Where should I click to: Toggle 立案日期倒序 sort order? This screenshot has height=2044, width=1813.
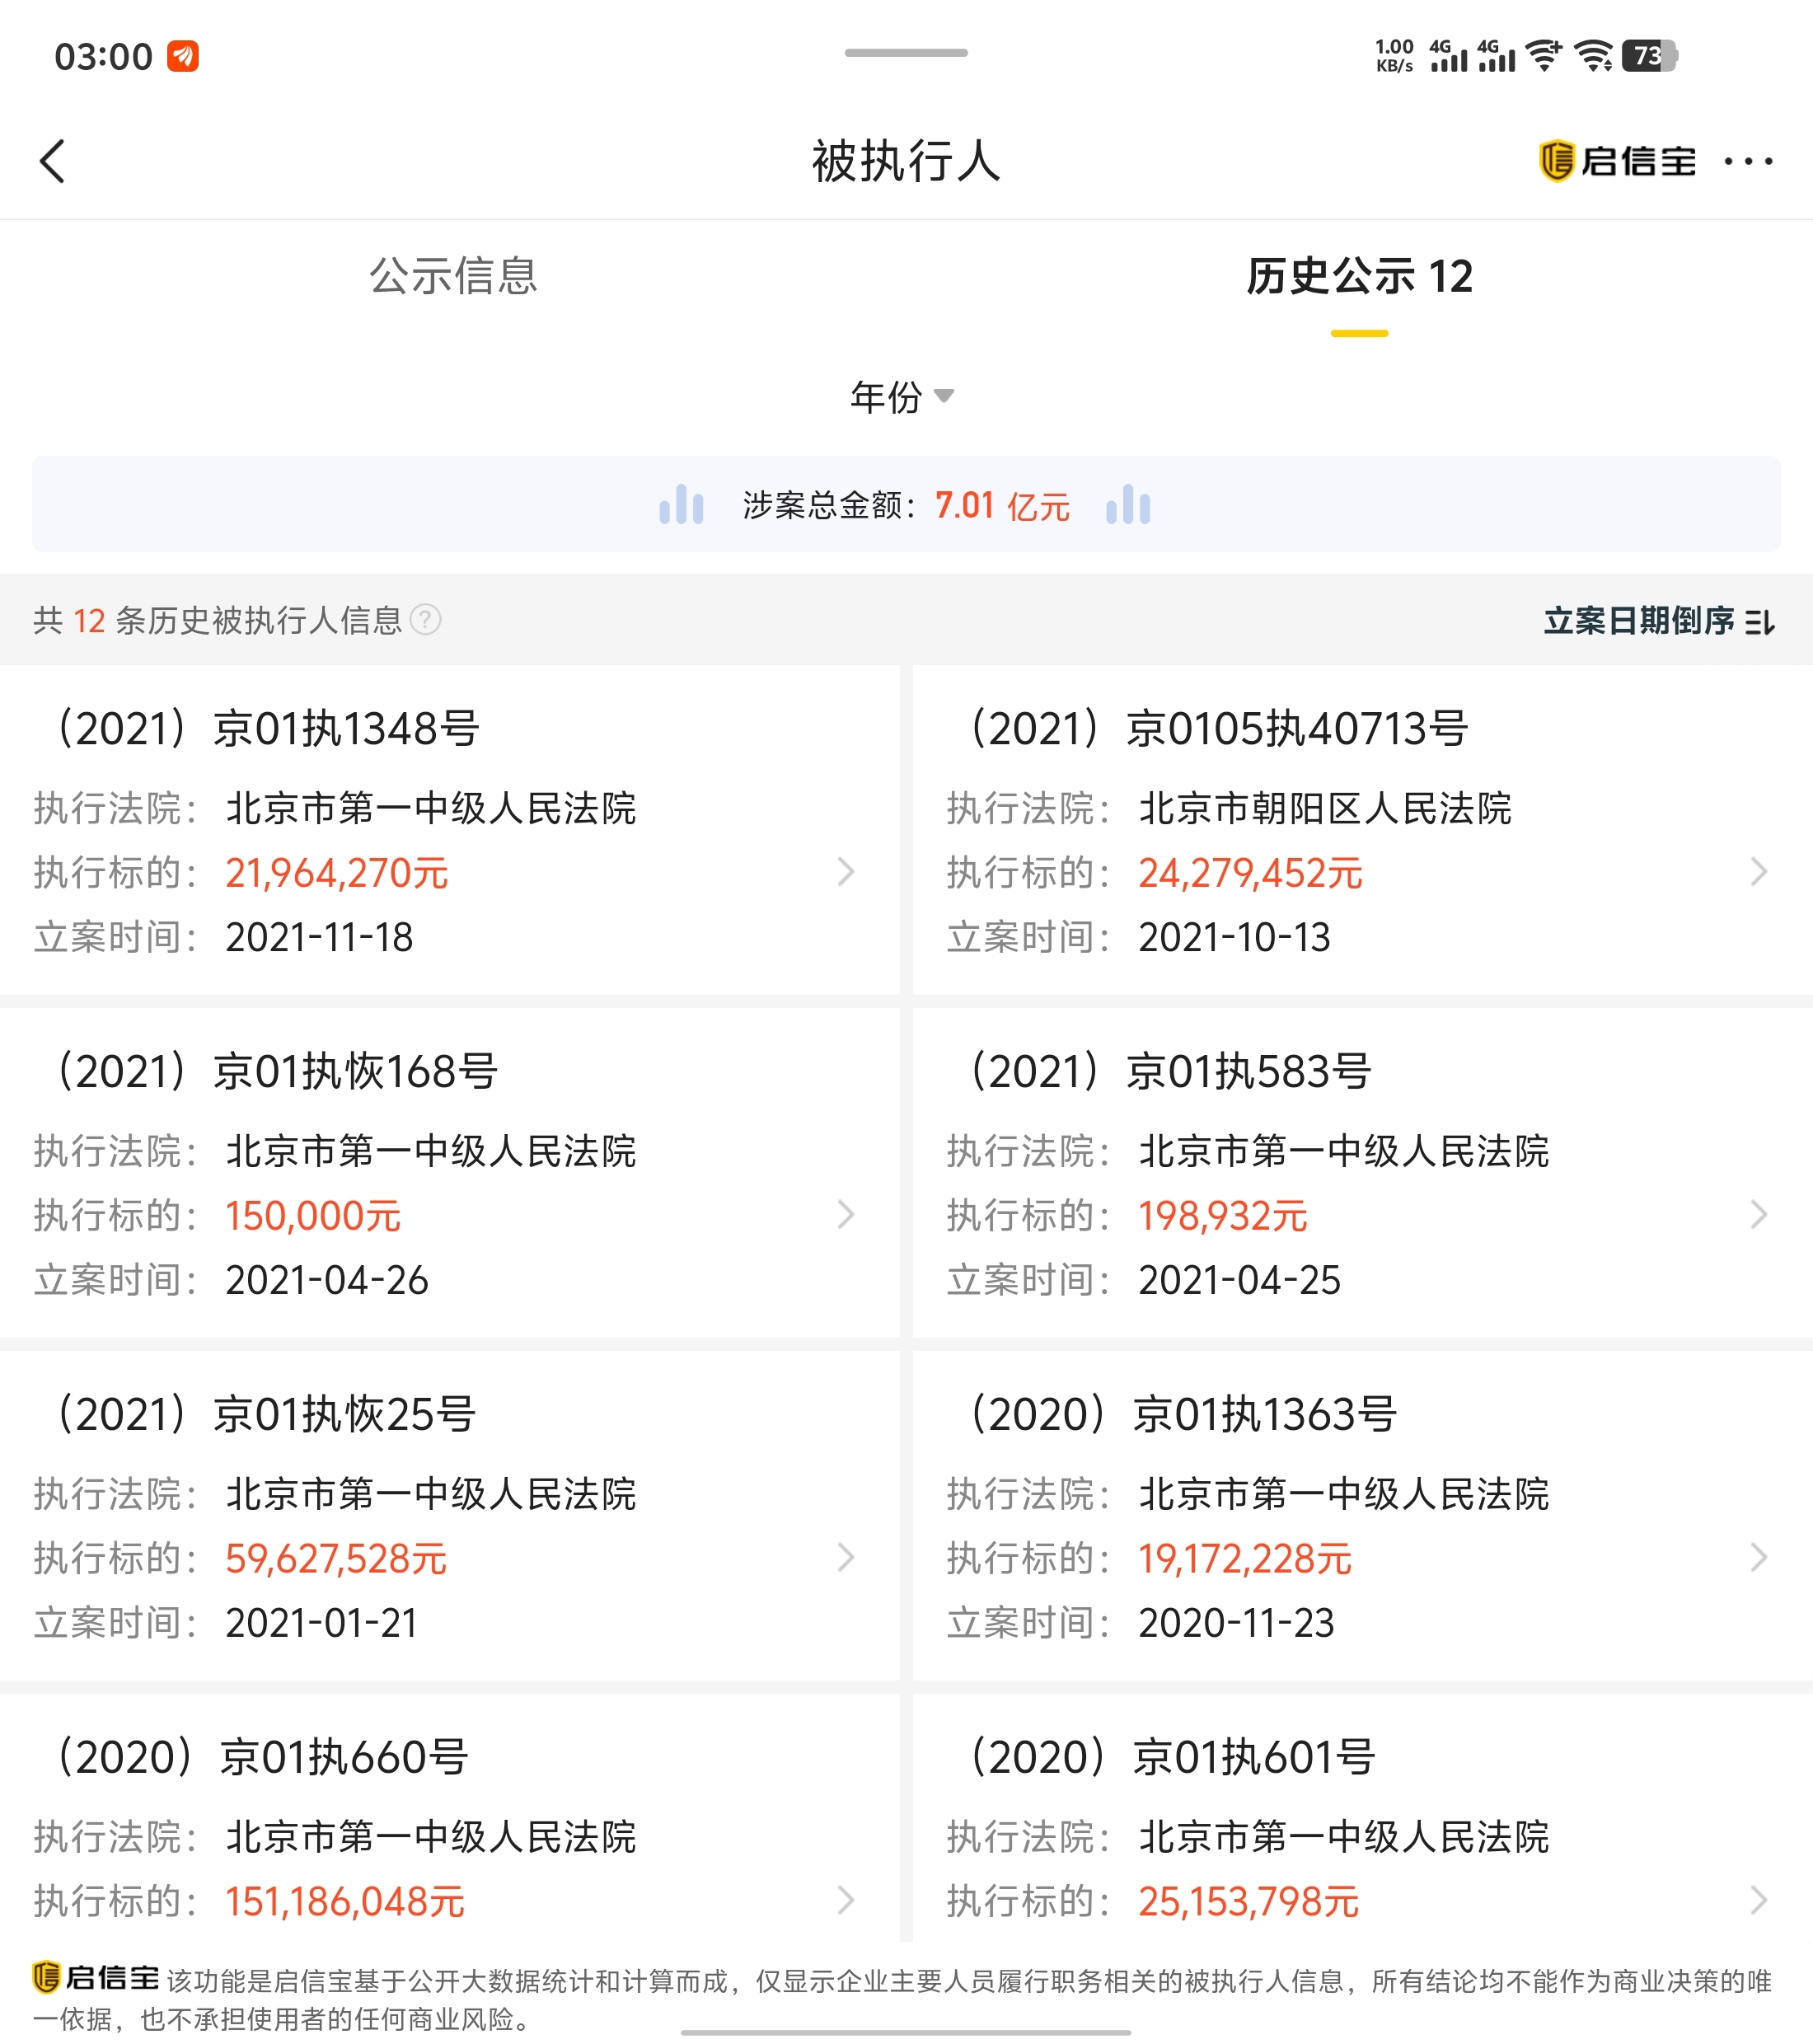[1638, 621]
